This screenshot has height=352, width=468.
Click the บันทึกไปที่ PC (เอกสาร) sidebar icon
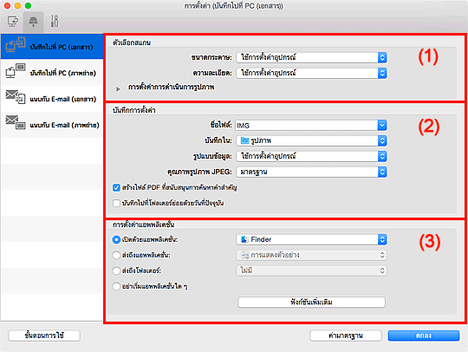(x=16, y=45)
